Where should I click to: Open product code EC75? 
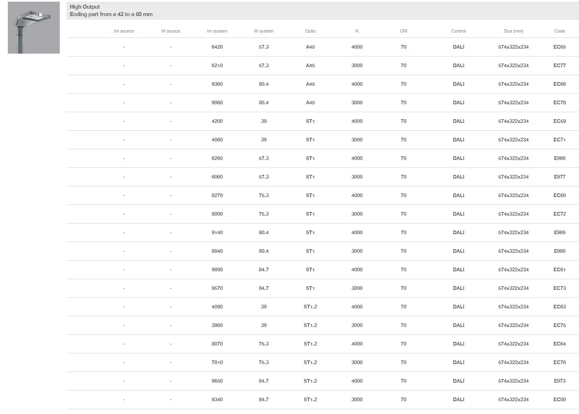click(x=559, y=325)
